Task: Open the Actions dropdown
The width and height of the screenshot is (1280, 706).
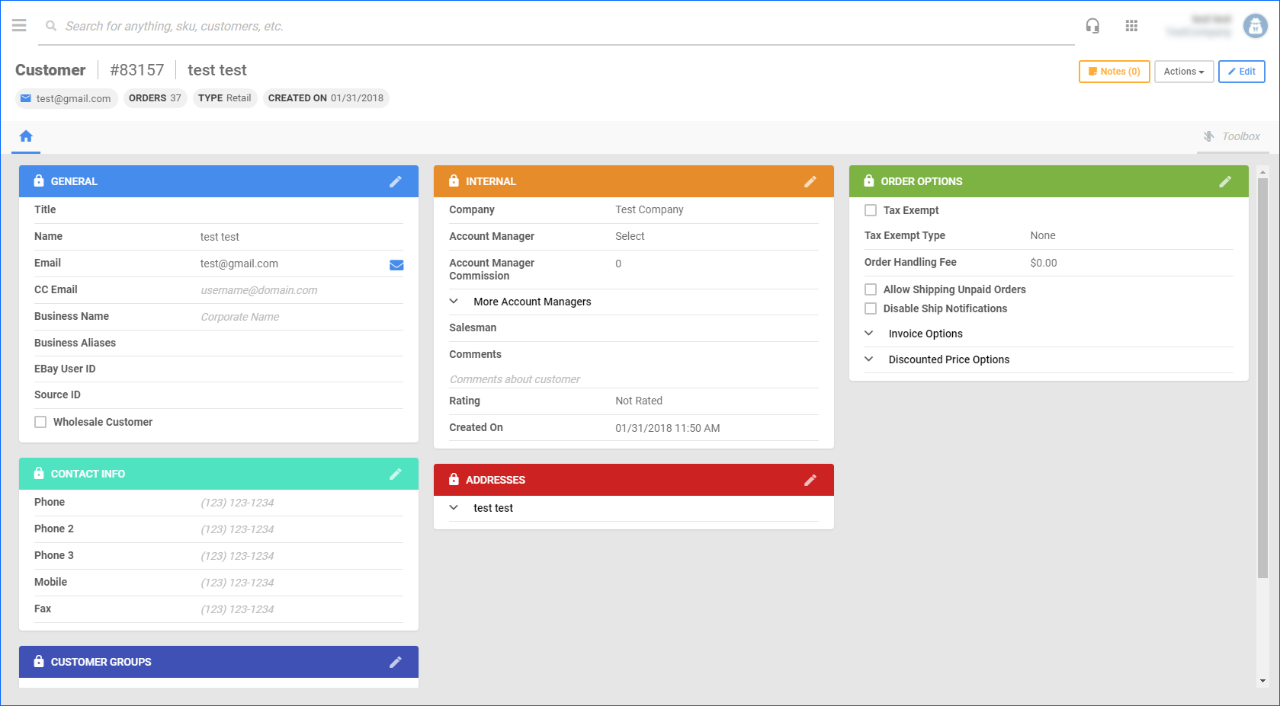Action: tap(1183, 72)
